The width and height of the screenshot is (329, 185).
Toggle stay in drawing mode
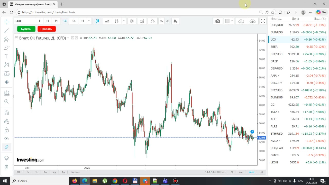pos(7,121)
